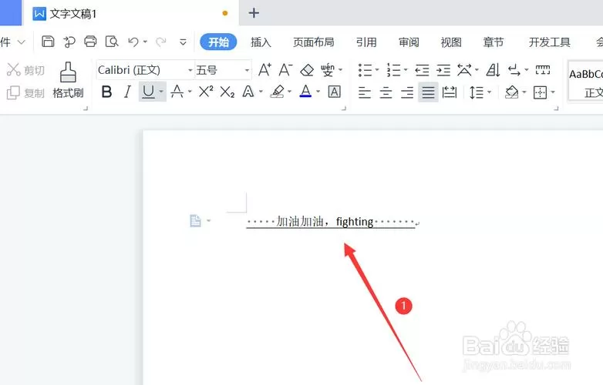Click the Show/Hide Paragraph Marks icon
This screenshot has height=385, width=603.
point(514,70)
